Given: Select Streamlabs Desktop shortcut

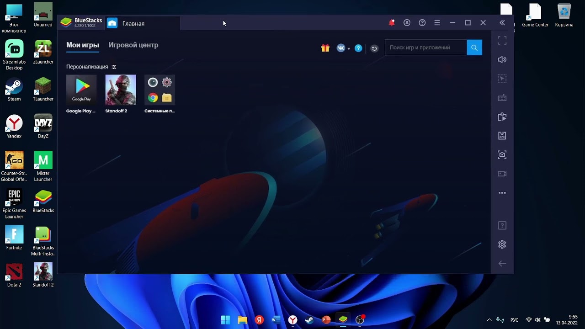Looking at the screenshot, I should [14, 55].
